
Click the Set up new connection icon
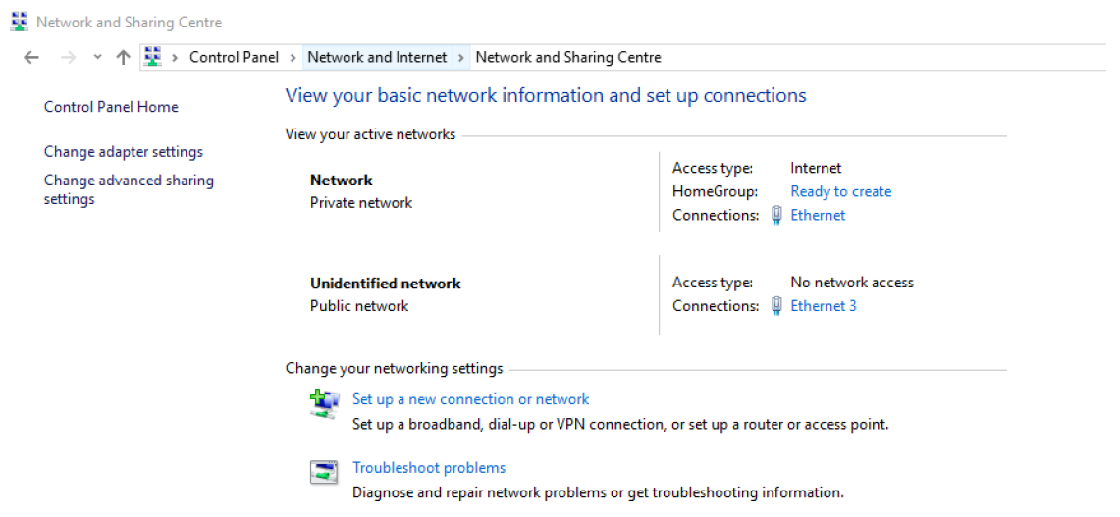click(x=324, y=404)
